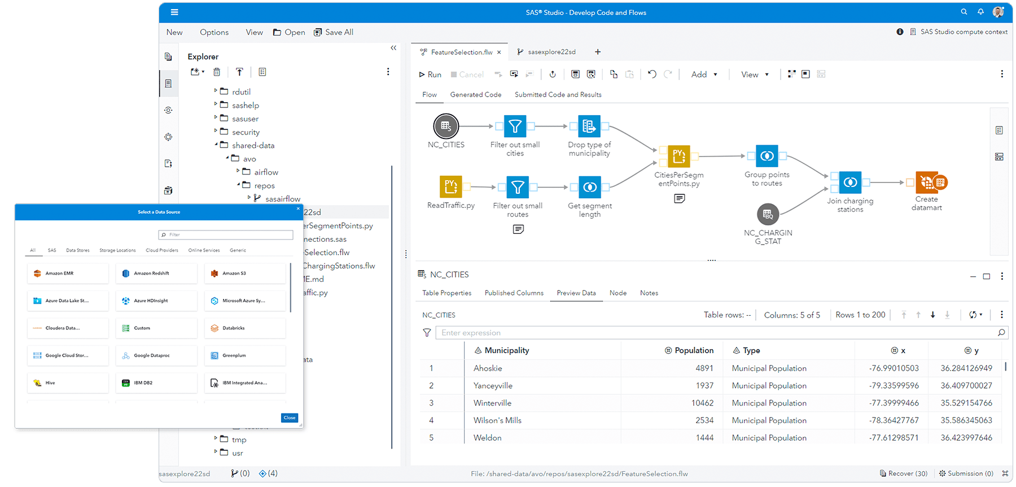Open the View dropdown in flow toolbar

pos(755,75)
